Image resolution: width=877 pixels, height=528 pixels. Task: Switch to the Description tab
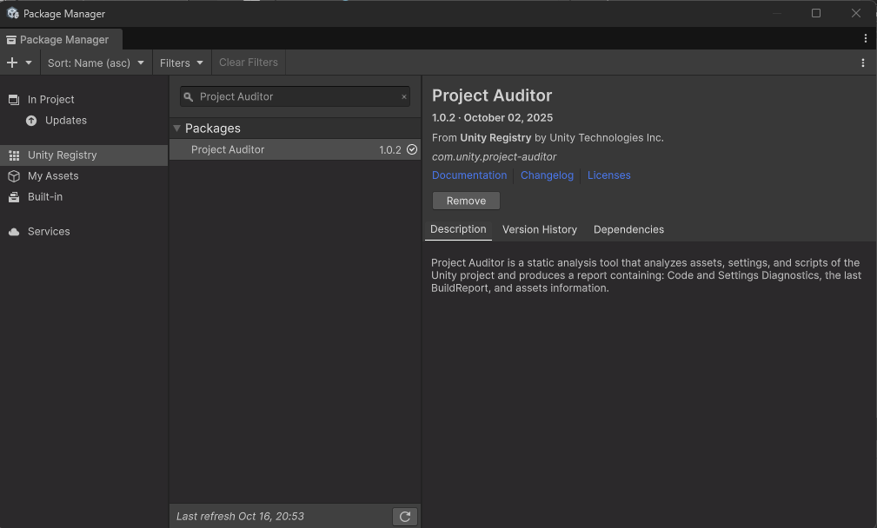[x=458, y=229]
